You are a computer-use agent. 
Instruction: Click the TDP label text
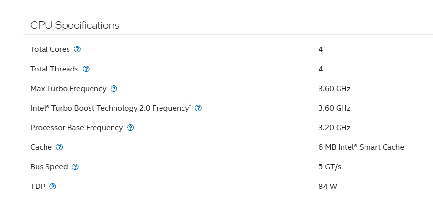(38, 187)
